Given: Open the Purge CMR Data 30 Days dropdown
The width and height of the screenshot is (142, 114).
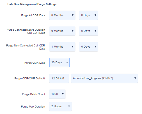Looking at the screenshot, I should [x=59, y=62].
